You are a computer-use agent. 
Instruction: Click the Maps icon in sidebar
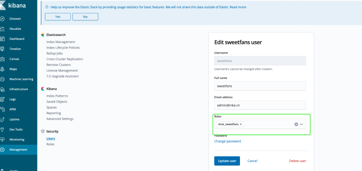click(2, 69)
